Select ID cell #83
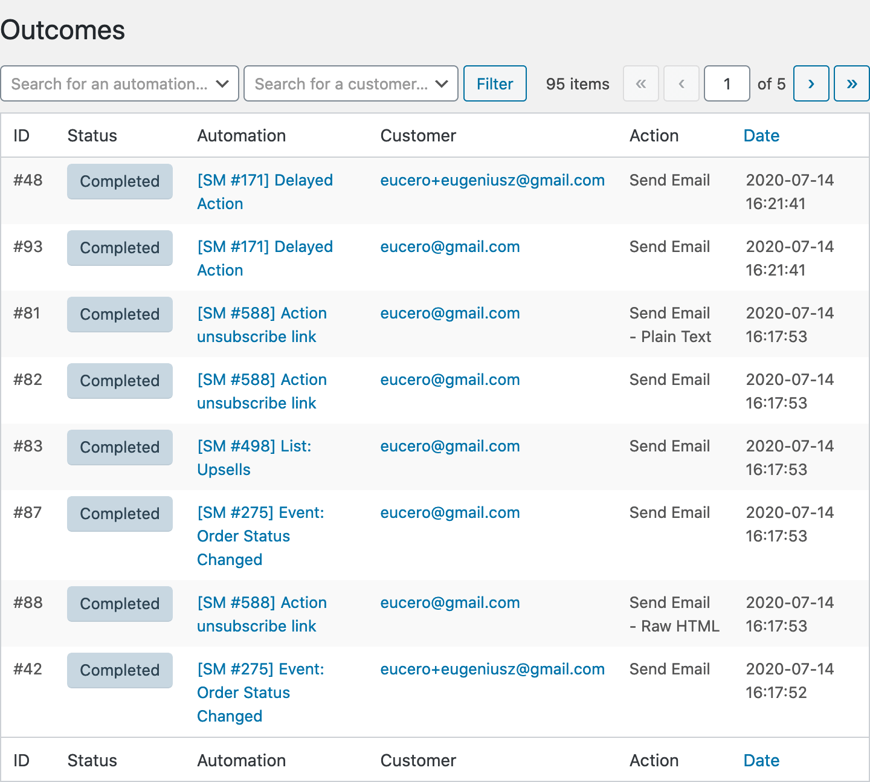This screenshot has height=782, width=870. tap(28, 446)
